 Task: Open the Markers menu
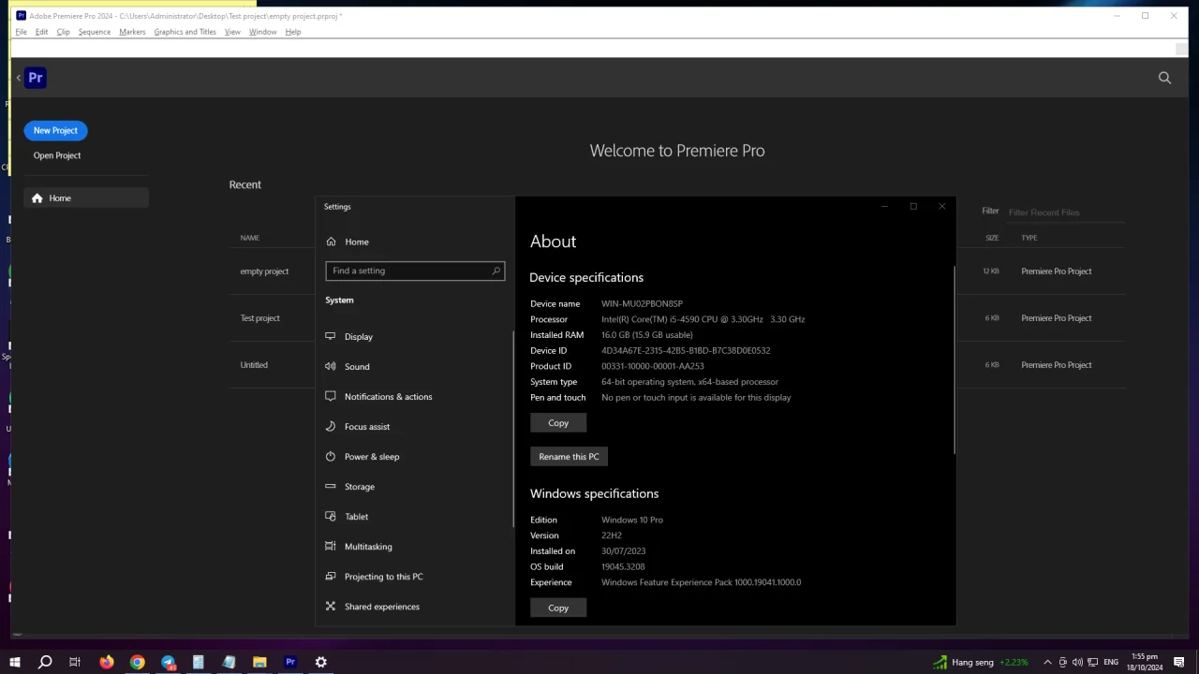[x=132, y=32]
